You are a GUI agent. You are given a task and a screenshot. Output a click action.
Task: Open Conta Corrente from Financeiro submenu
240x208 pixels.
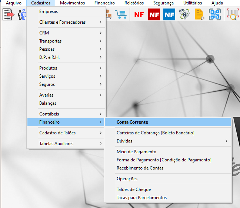tap(168, 122)
